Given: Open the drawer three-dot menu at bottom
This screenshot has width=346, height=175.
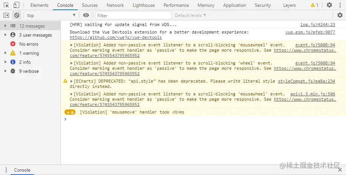Looking at the screenshot, I should (6, 170).
